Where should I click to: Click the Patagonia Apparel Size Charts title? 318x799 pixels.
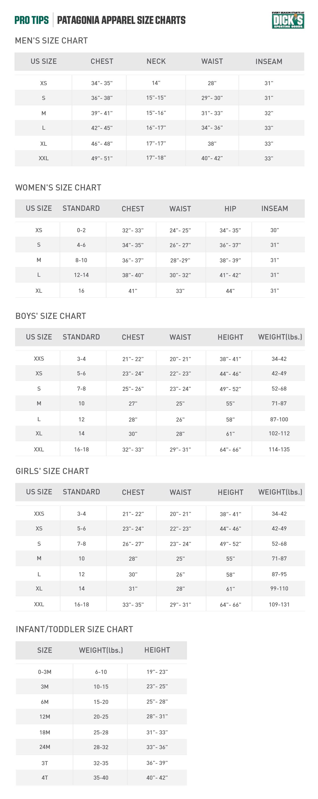(x=121, y=20)
